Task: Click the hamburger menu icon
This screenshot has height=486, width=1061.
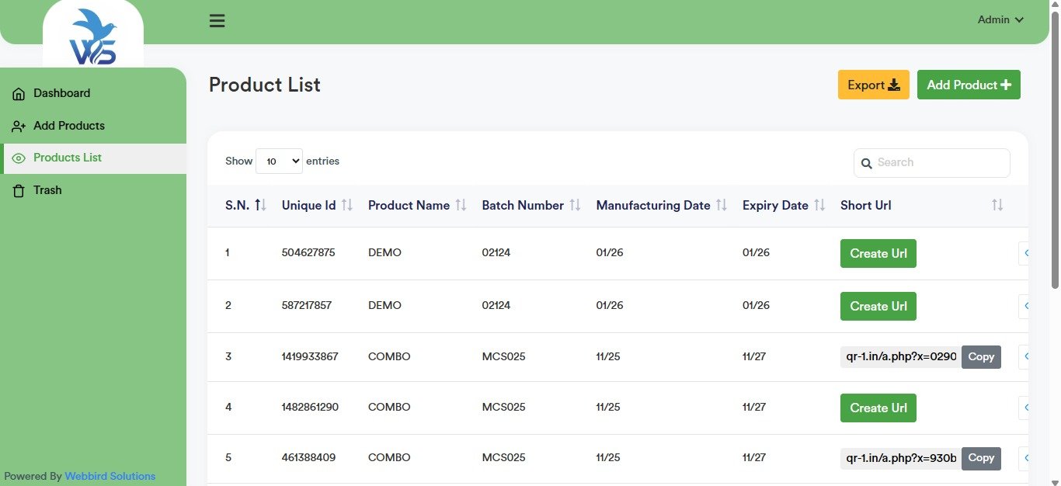Action: click(x=217, y=21)
